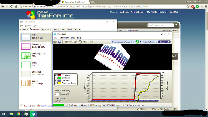The image size is (208, 117).
Task: Toggle the allocate memory test icon
Action: pyautogui.click(x=75, y=42)
